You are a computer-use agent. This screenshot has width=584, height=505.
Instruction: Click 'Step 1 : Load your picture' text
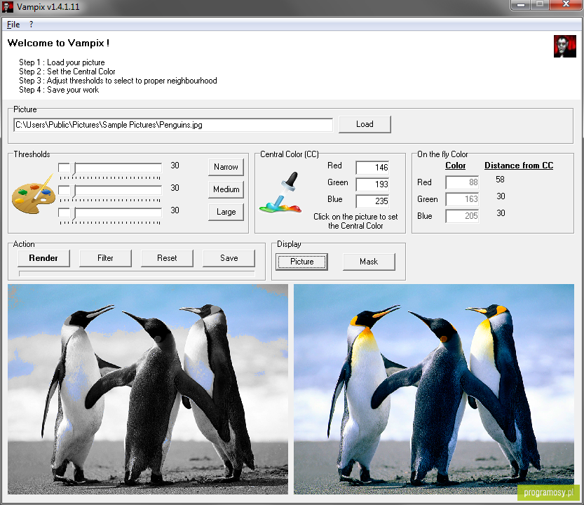coord(62,62)
